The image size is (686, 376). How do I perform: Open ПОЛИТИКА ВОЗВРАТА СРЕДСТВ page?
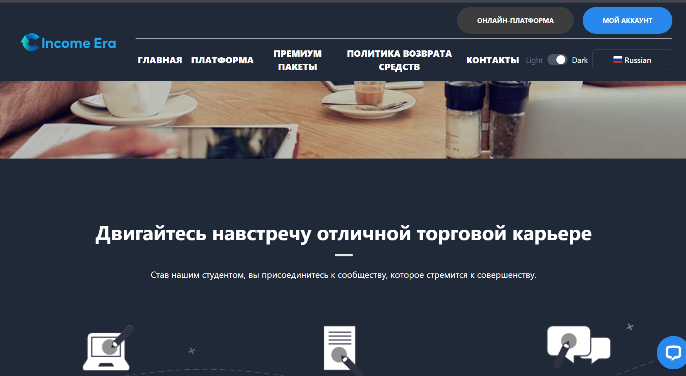[399, 60]
